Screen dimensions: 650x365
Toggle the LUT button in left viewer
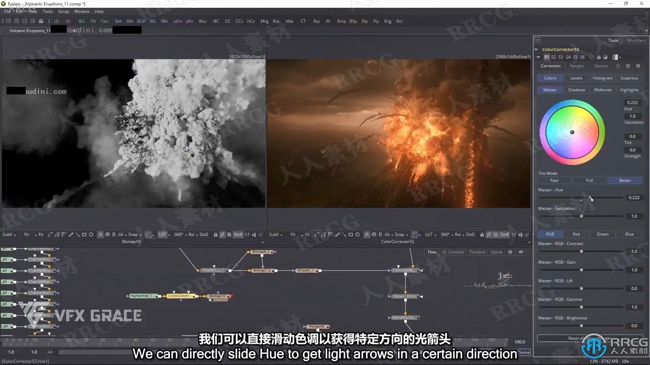coord(162,235)
